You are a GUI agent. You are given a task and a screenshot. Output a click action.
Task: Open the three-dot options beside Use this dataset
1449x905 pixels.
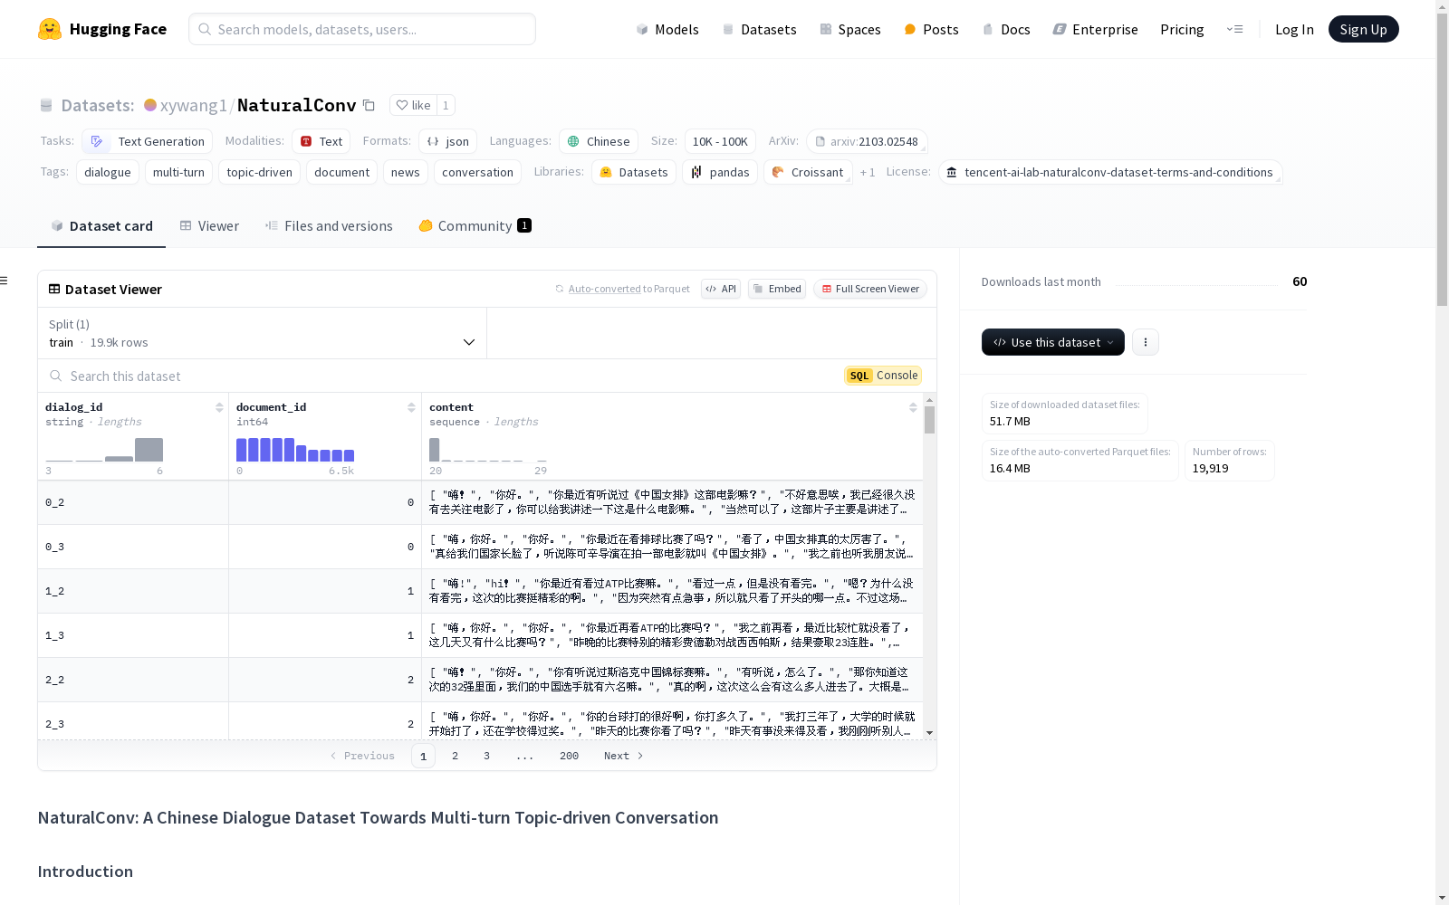click(x=1146, y=342)
